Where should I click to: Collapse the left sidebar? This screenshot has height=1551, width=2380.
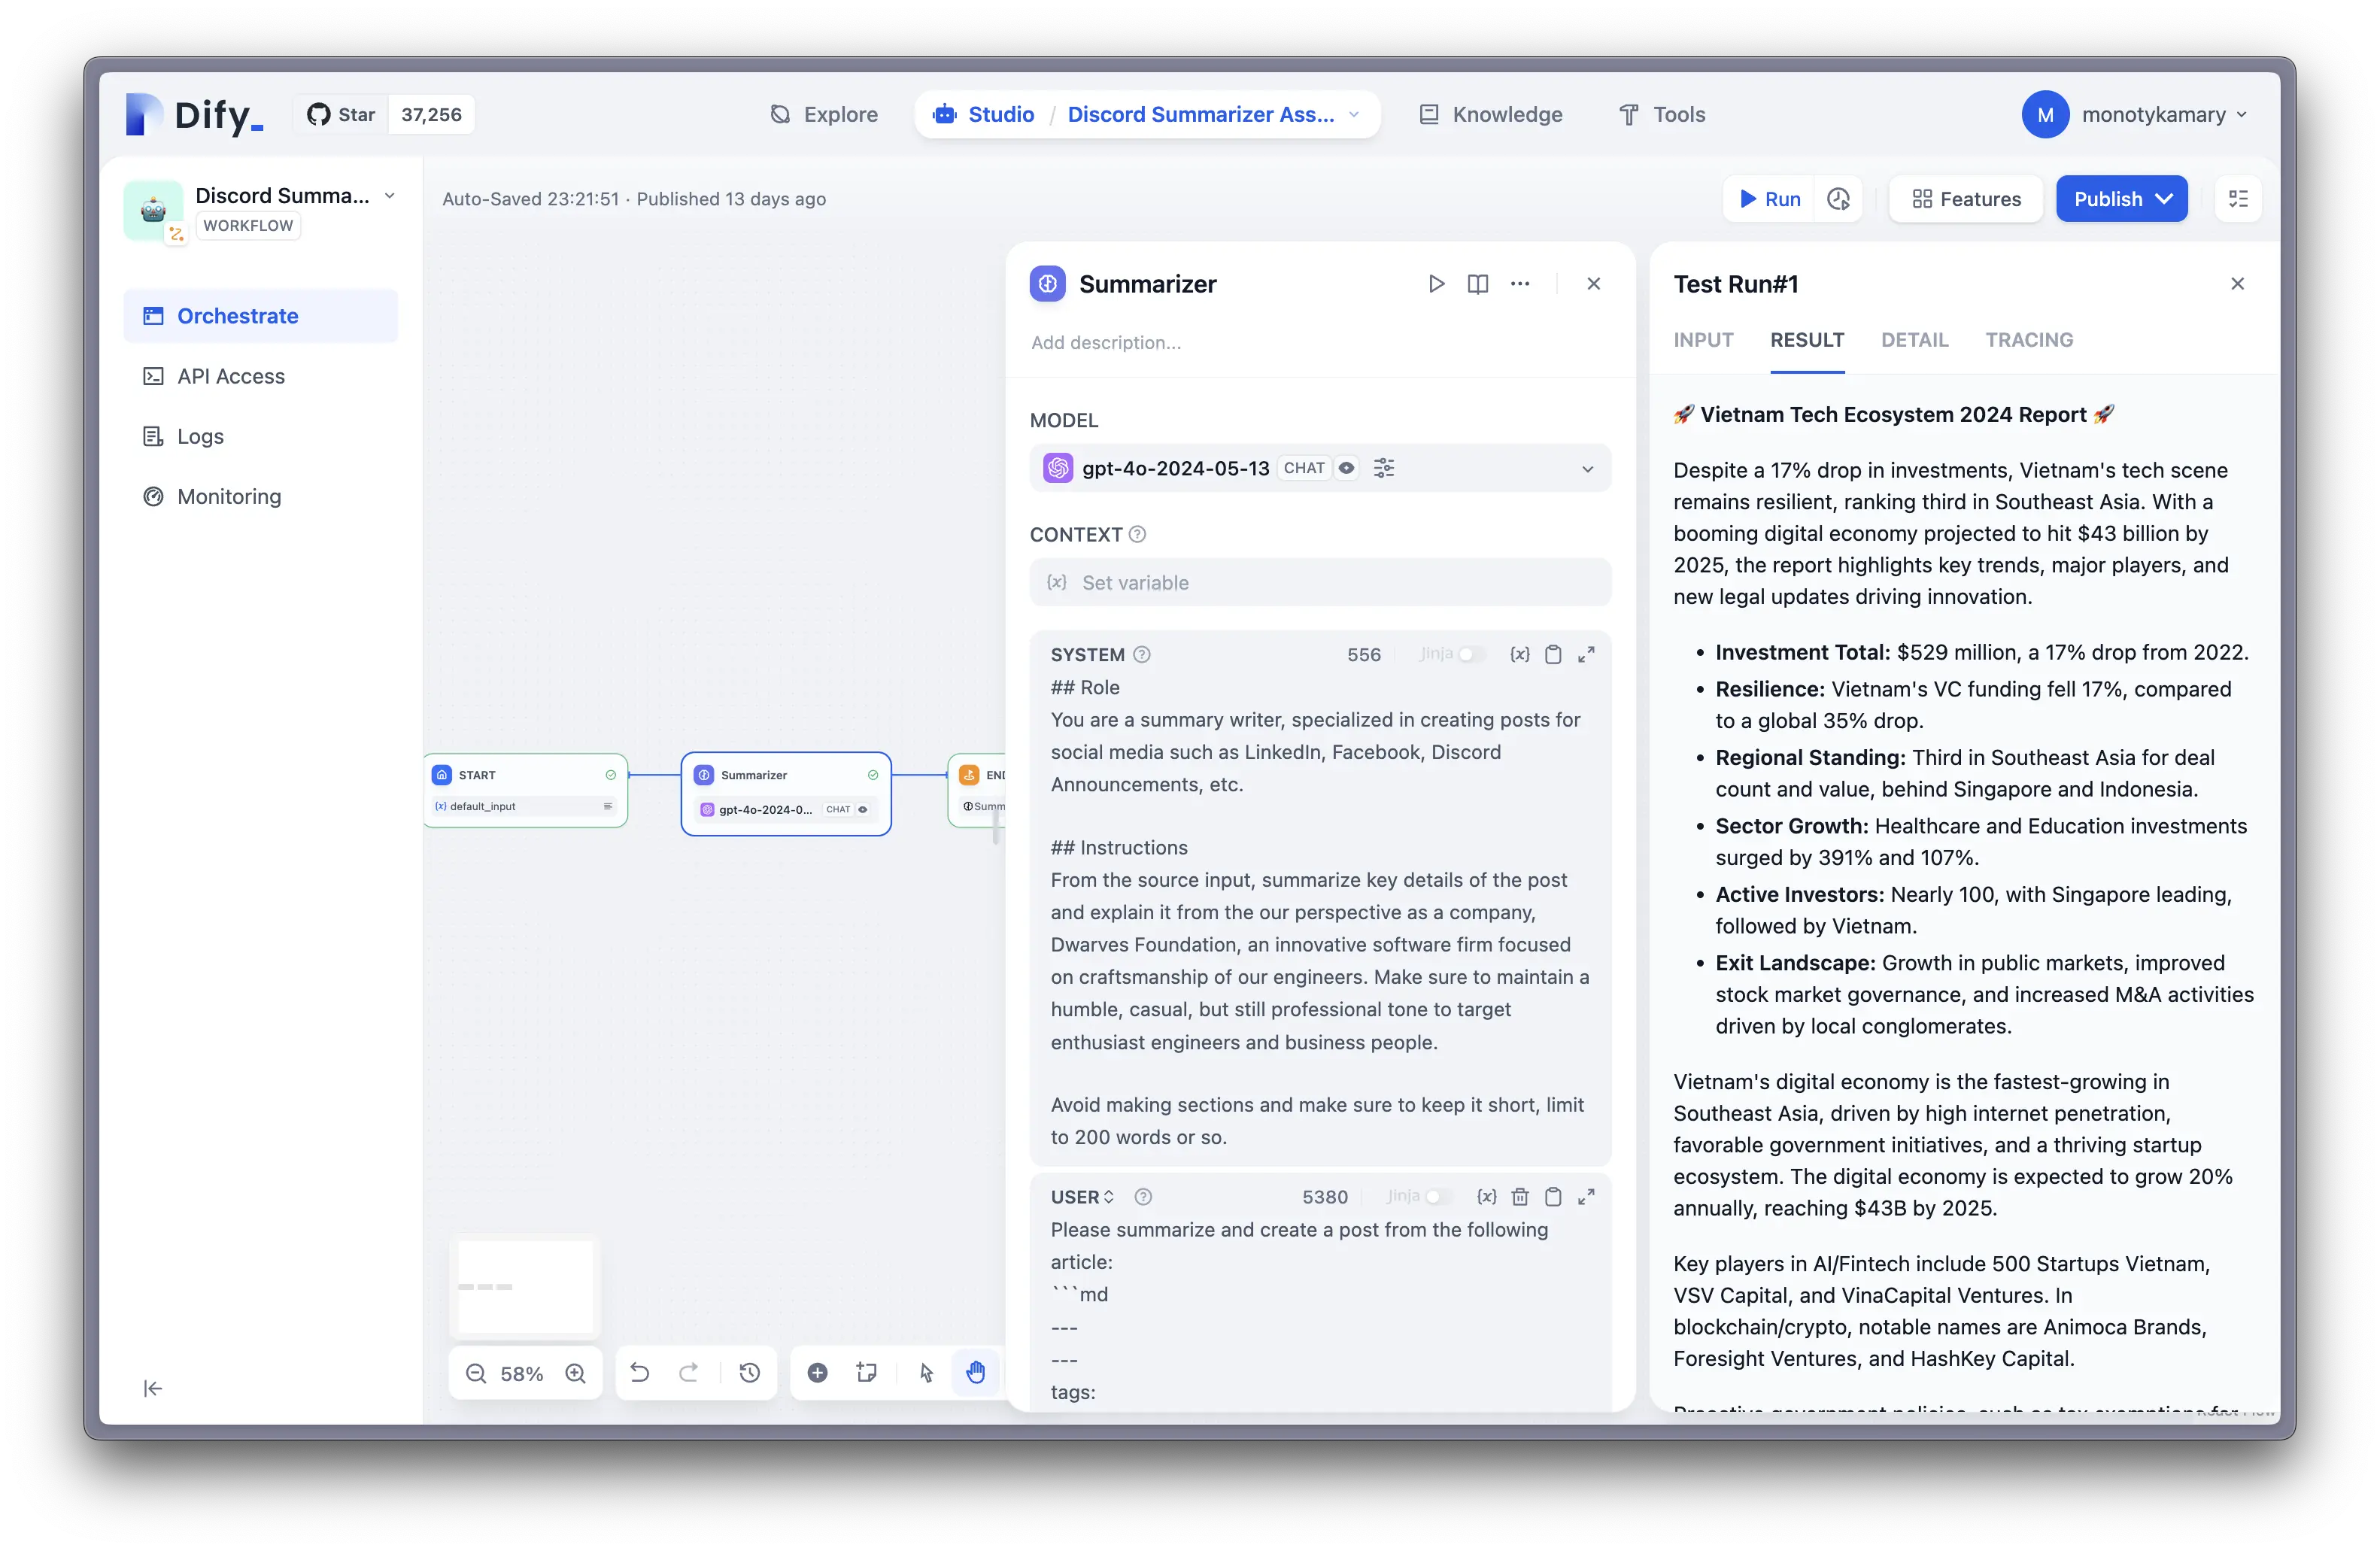pyautogui.click(x=153, y=1388)
